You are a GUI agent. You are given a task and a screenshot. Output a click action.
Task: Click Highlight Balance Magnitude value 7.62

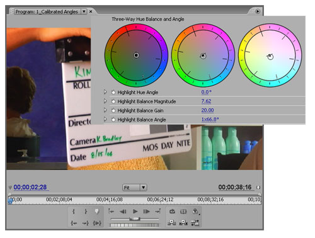(206, 101)
